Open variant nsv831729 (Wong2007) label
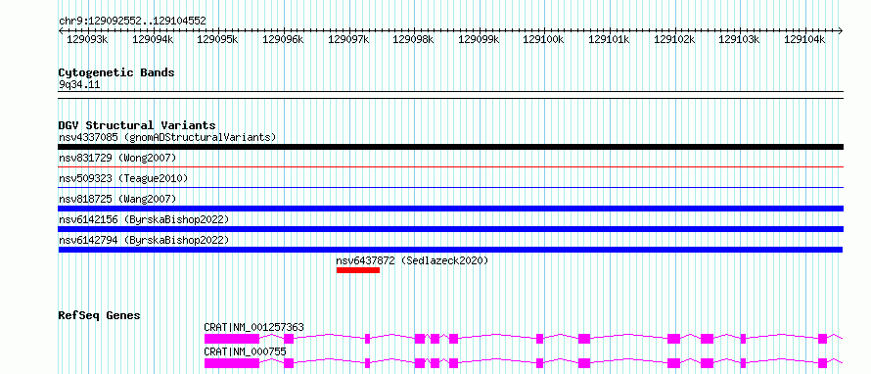The width and height of the screenshot is (871, 374). pos(117,159)
